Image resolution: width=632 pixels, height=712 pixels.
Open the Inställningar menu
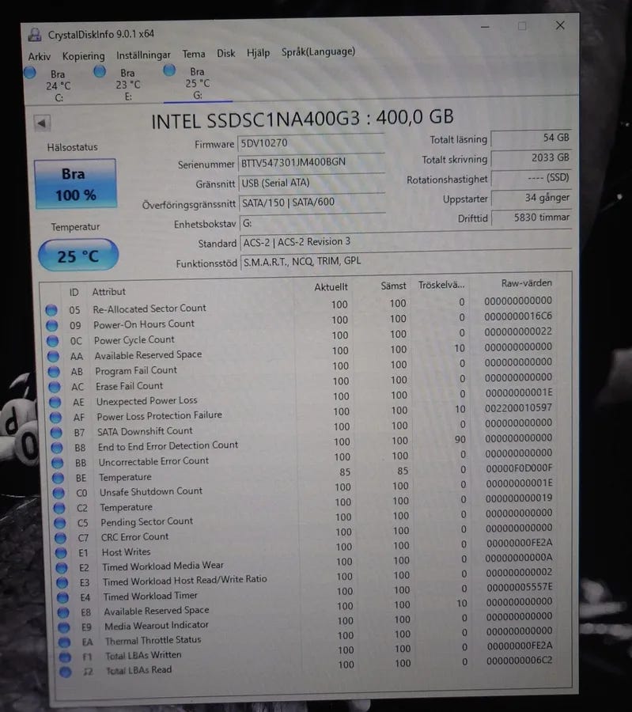pos(143,55)
